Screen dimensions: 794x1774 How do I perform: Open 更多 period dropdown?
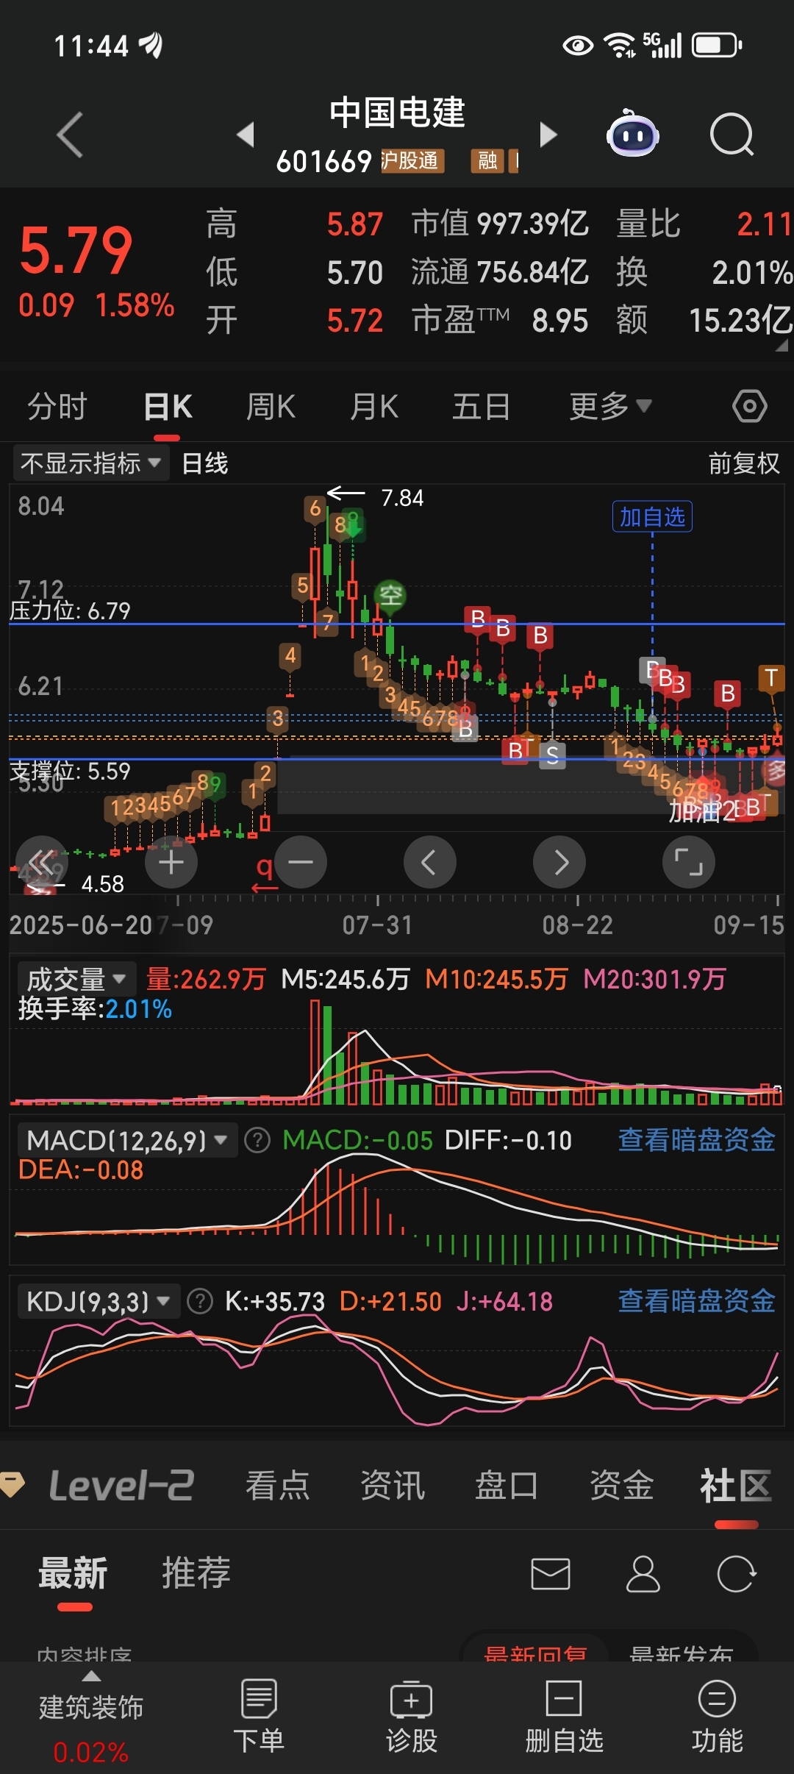(610, 406)
